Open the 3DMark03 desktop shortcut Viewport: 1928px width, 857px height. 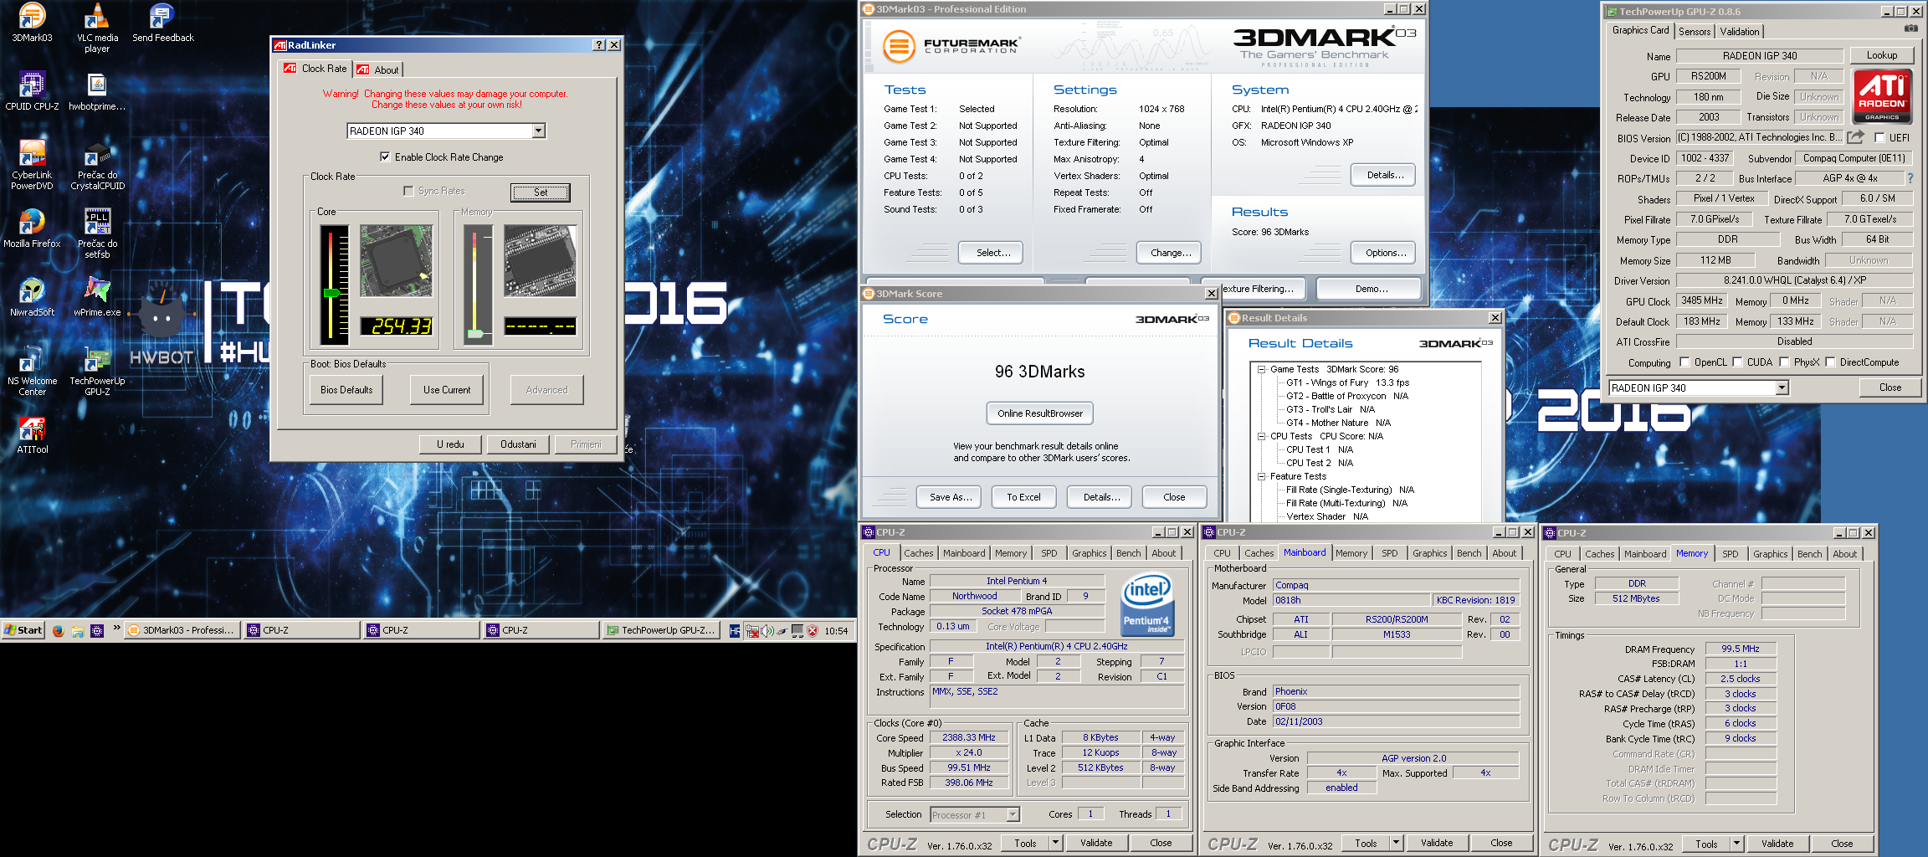(32, 23)
